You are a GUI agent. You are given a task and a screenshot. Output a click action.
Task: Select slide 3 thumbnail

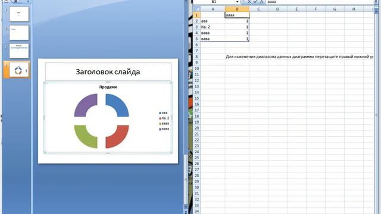pyautogui.click(x=19, y=51)
